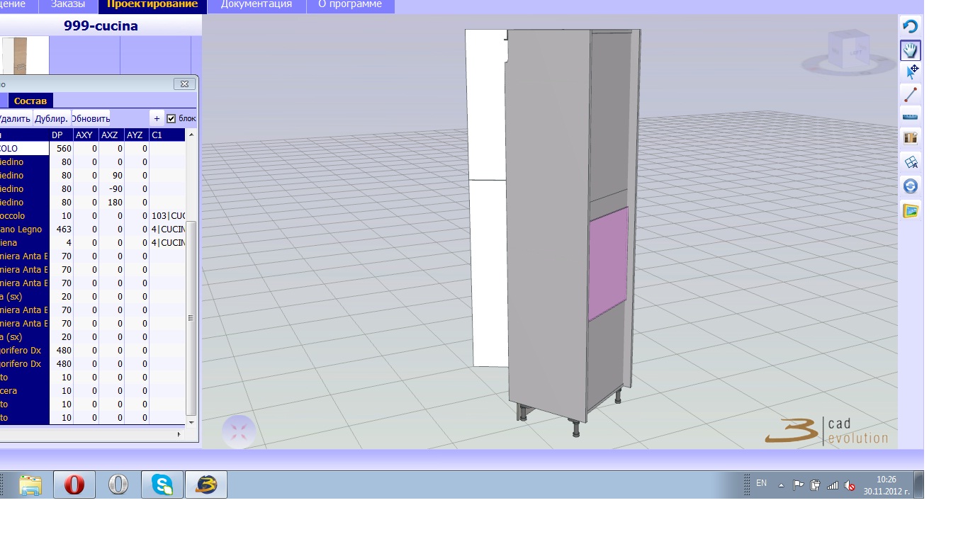Image resolution: width=968 pixels, height=544 pixels.
Task: Open the Документация menu tab
Action: point(256,5)
